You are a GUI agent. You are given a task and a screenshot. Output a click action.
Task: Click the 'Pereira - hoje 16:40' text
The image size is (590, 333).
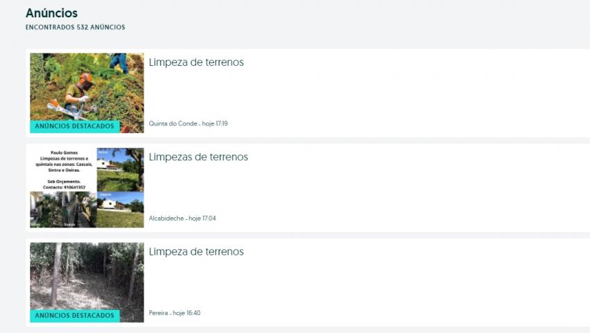pos(175,313)
